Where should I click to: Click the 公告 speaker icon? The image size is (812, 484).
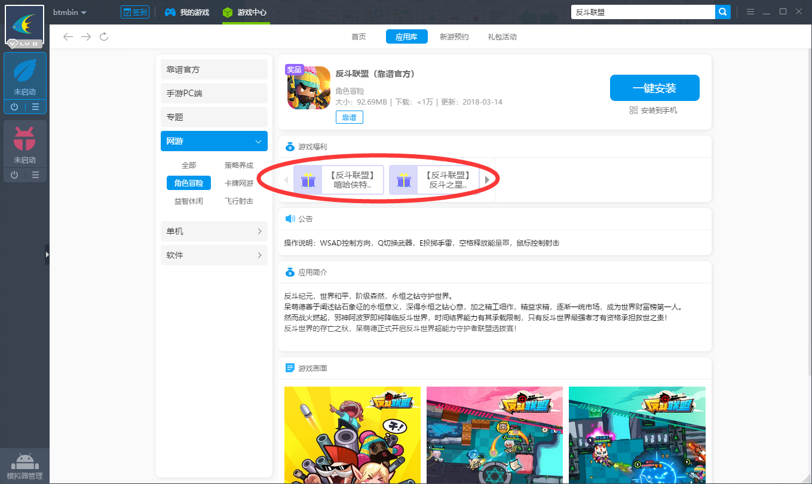(x=290, y=219)
